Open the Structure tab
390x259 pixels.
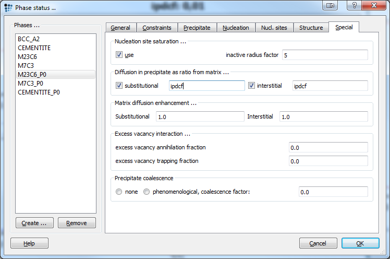point(311,28)
